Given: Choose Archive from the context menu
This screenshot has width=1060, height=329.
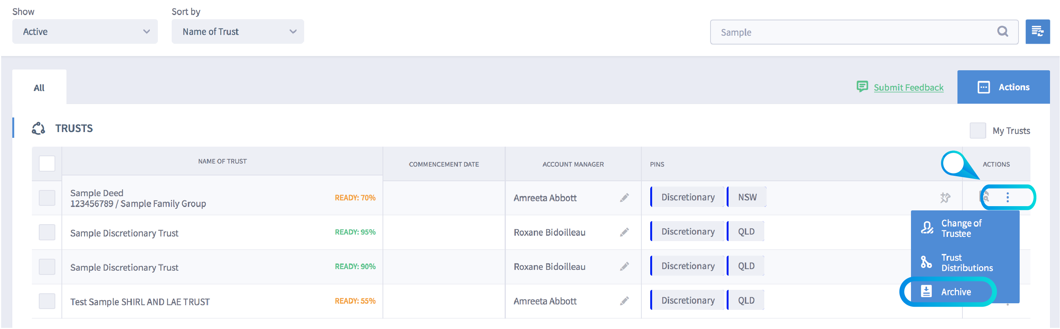Looking at the screenshot, I should tap(956, 292).
